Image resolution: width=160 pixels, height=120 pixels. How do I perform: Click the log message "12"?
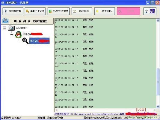[56, 37]
